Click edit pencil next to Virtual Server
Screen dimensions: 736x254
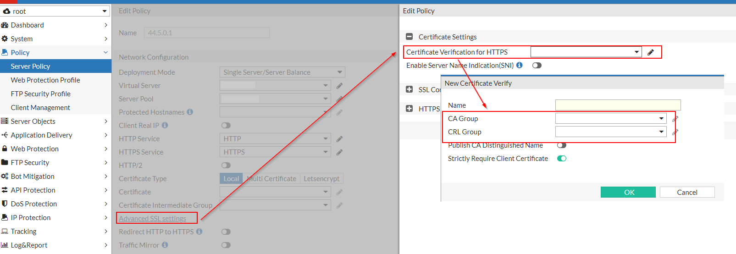pyautogui.click(x=339, y=86)
